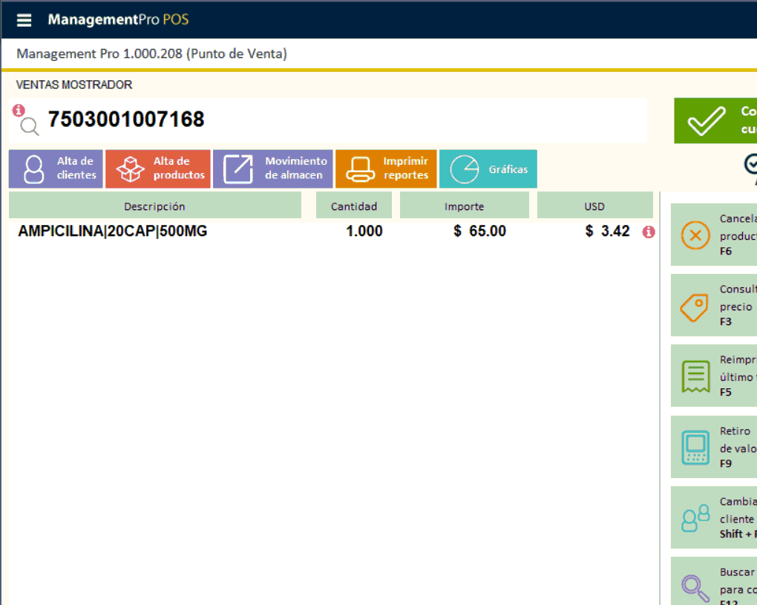Click the magnifier search icon beside barcode
757x605 pixels.
tap(30, 127)
